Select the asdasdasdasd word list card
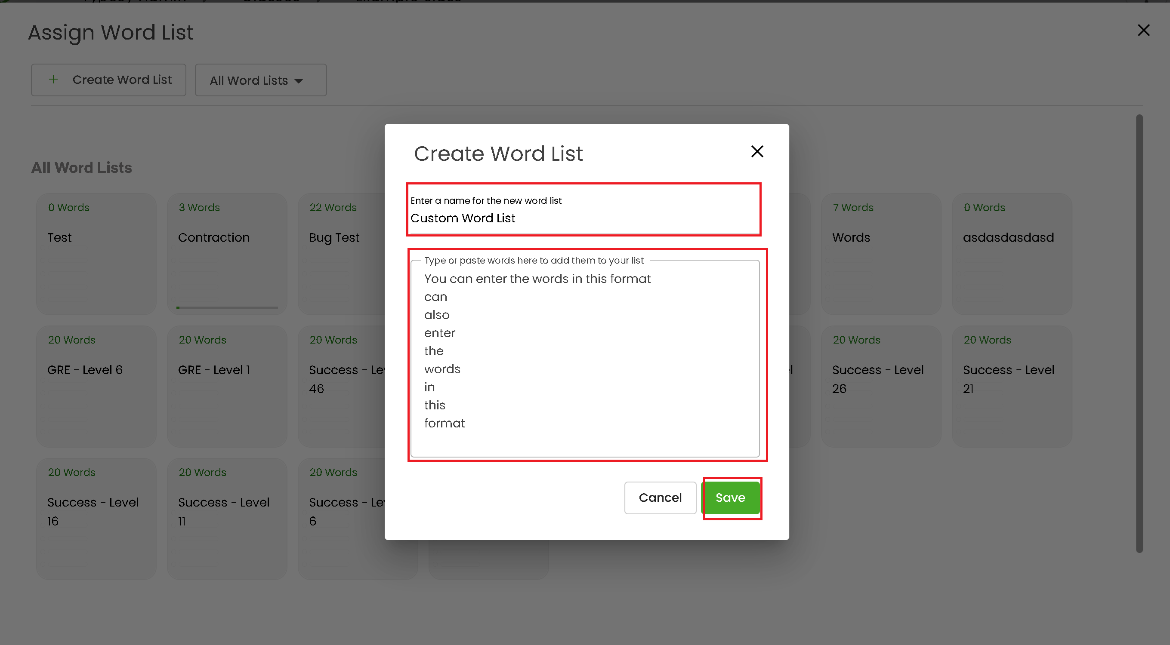This screenshot has width=1170, height=645. coord(1012,254)
